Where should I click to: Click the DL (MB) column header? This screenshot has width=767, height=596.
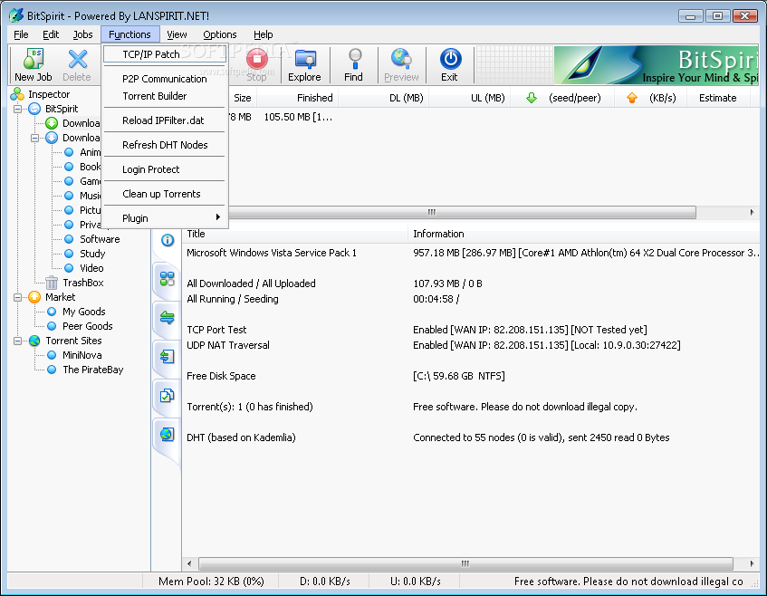click(383, 98)
